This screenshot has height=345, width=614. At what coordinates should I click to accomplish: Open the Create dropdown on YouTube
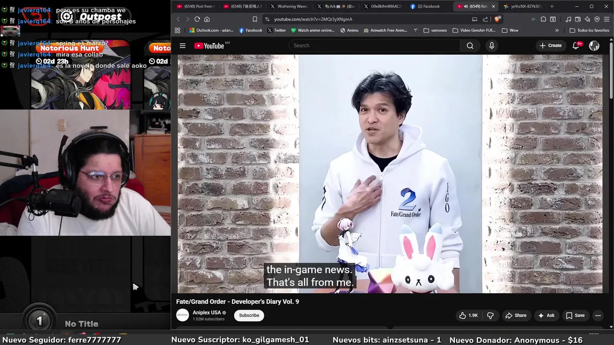pos(550,46)
